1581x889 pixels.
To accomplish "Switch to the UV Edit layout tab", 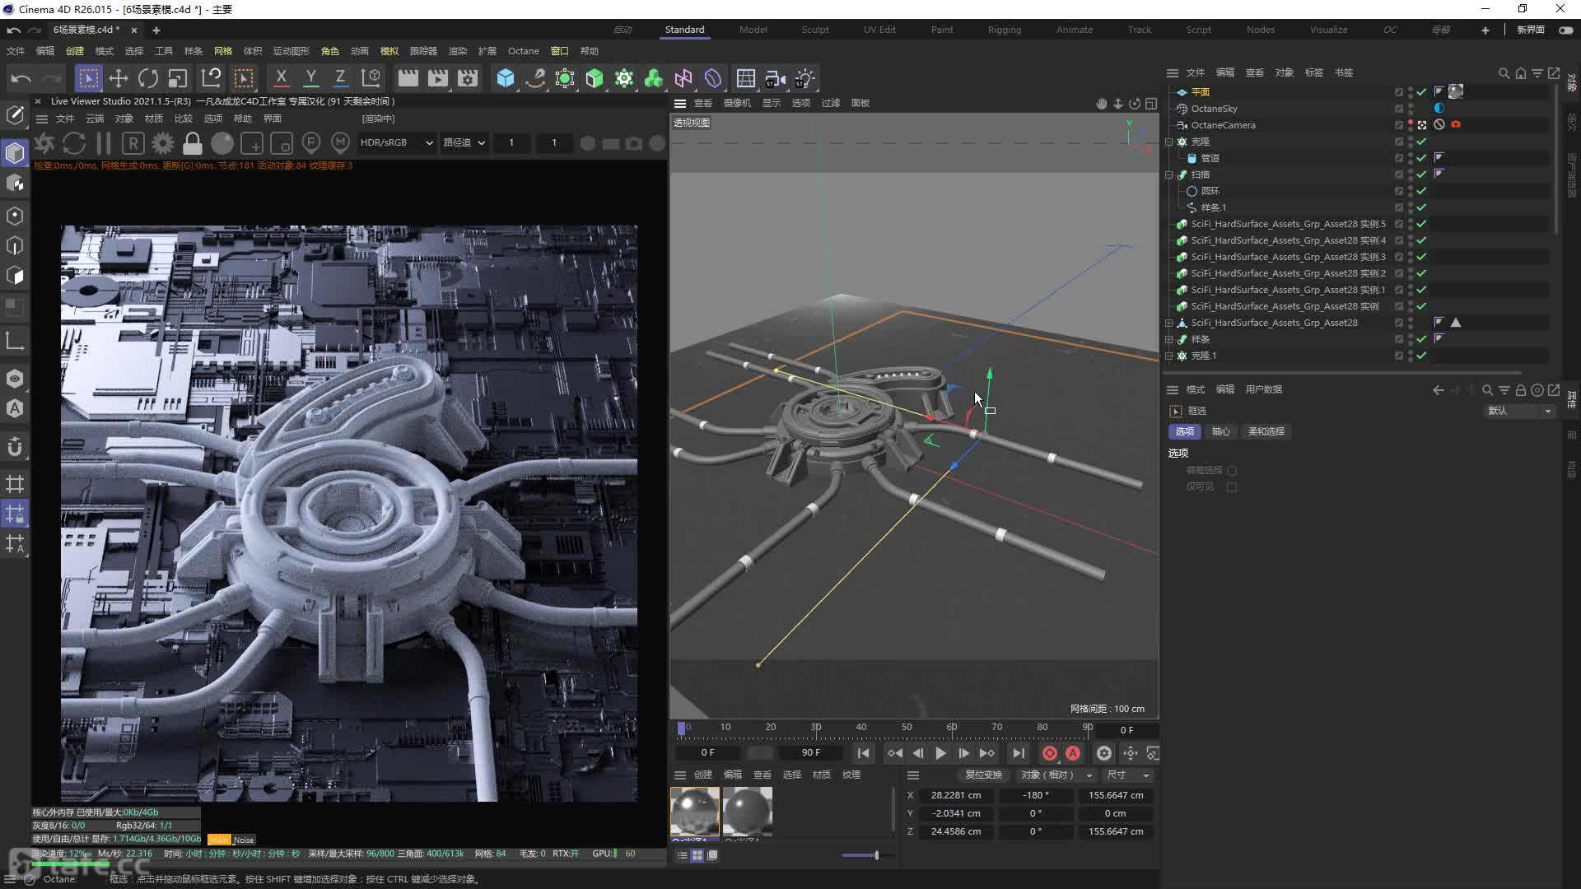I will [879, 30].
